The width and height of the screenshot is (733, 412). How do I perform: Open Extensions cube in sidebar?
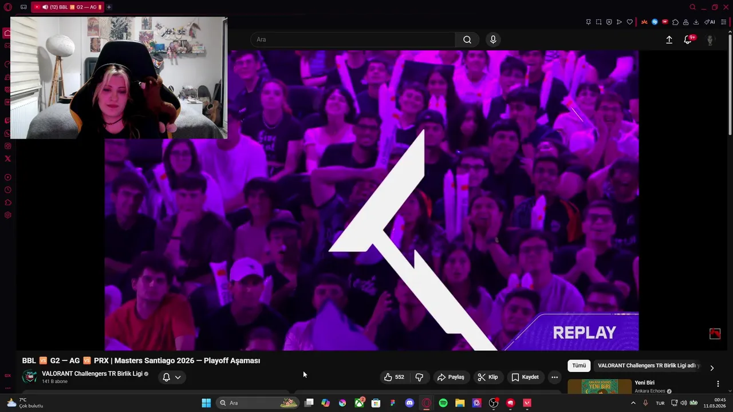click(x=7, y=203)
